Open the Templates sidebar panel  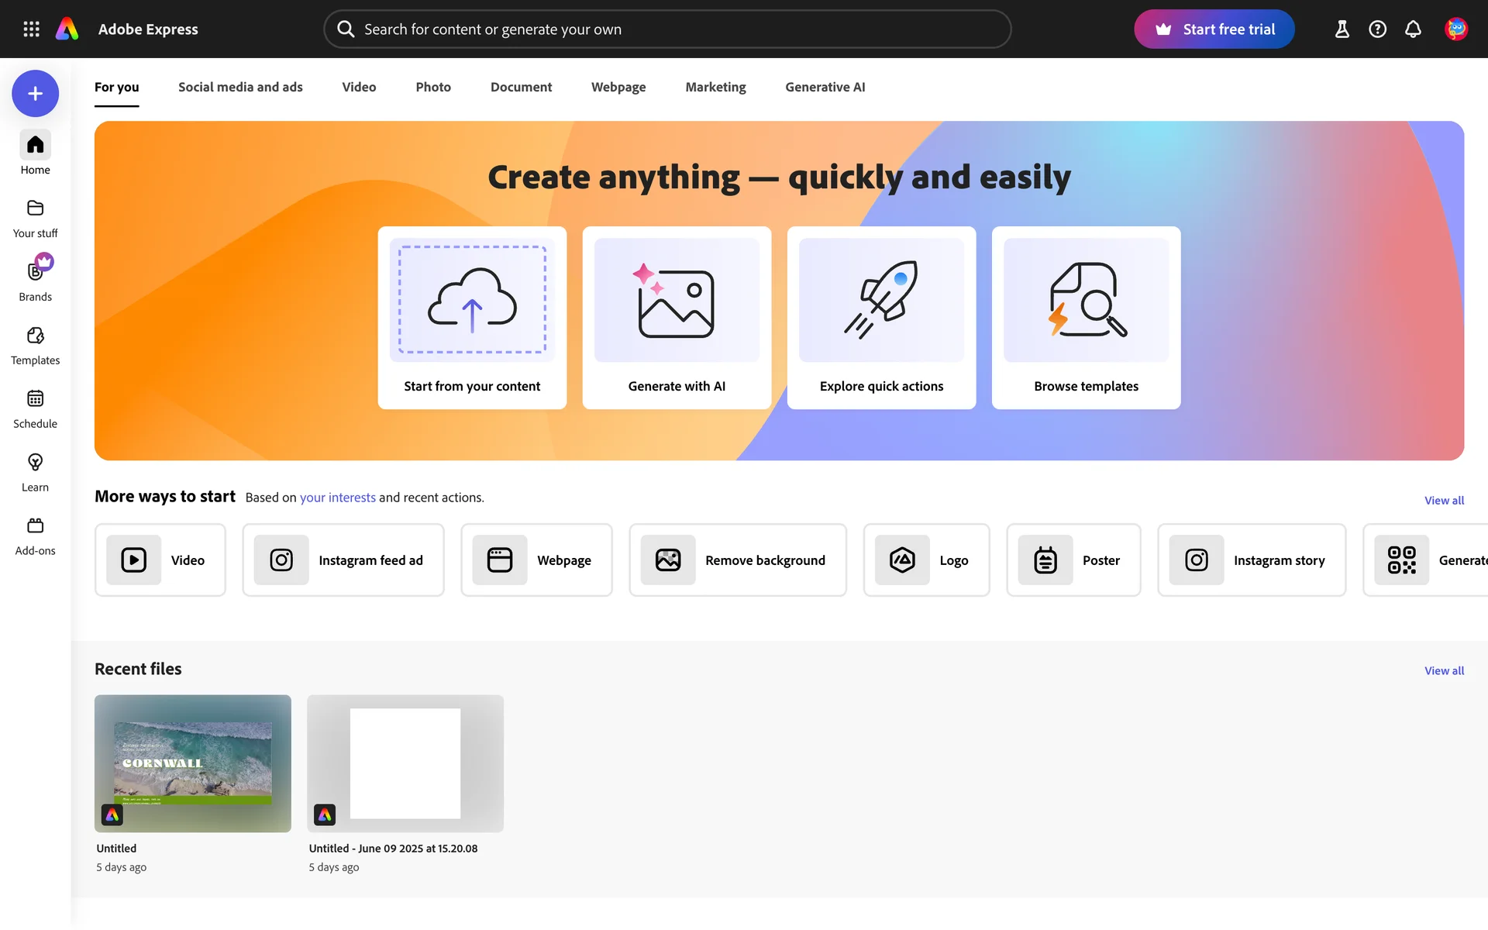coord(35,346)
